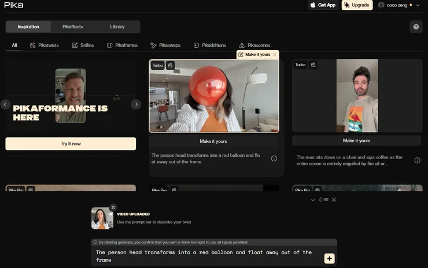This screenshot has height=268, width=428.
Task: Click the coco zeng profile avatar
Action: [381, 5]
